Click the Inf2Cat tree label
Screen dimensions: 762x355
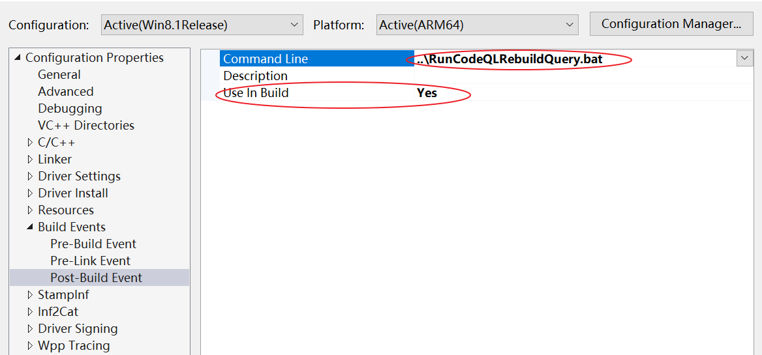[x=58, y=312]
